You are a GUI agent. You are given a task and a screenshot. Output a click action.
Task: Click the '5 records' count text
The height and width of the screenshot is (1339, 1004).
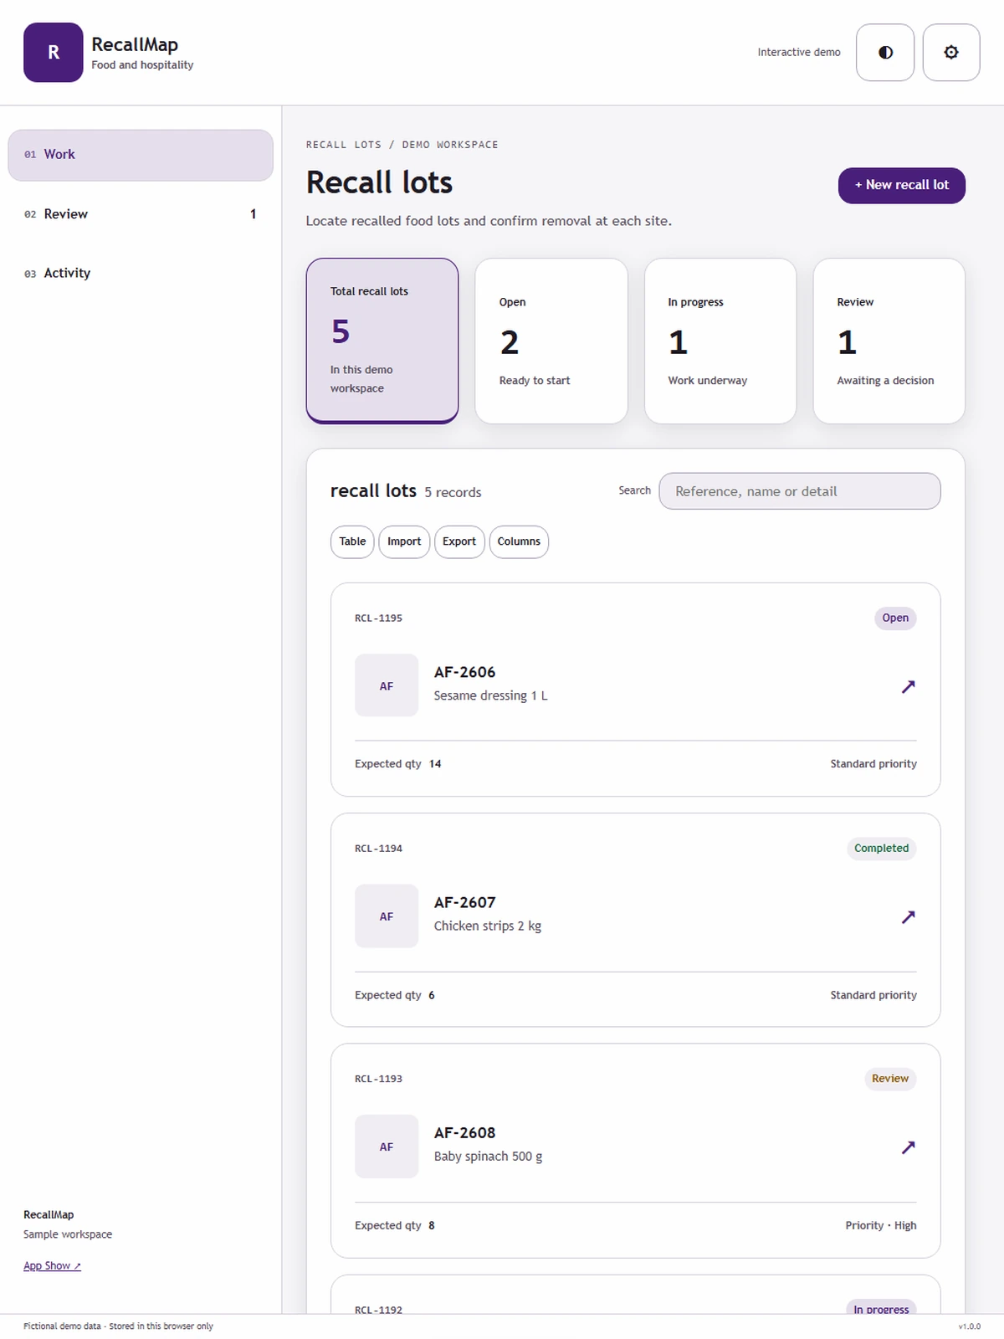453,492
